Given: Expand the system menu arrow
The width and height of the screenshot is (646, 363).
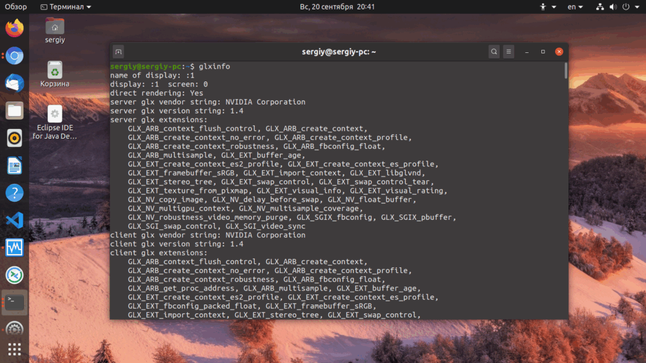Looking at the screenshot, I should (637, 6).
